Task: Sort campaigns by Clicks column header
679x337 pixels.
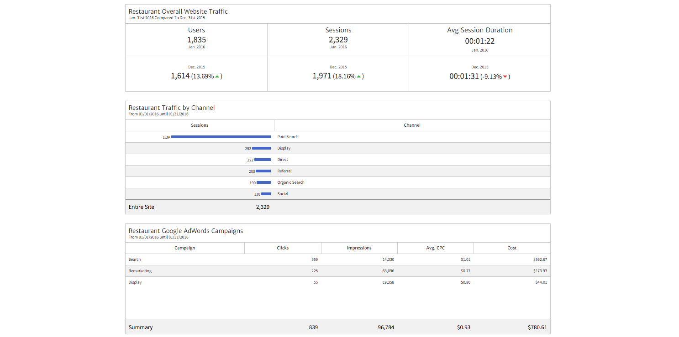Action: tap(283, 248)
